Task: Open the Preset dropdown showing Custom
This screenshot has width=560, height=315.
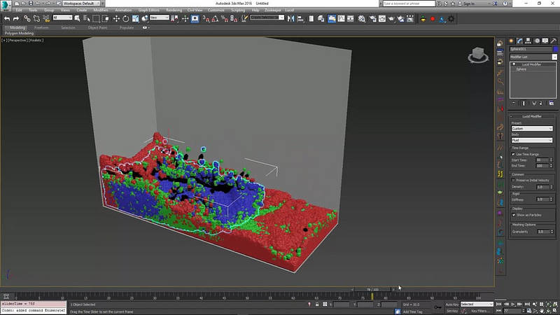Action: [532, 129]
